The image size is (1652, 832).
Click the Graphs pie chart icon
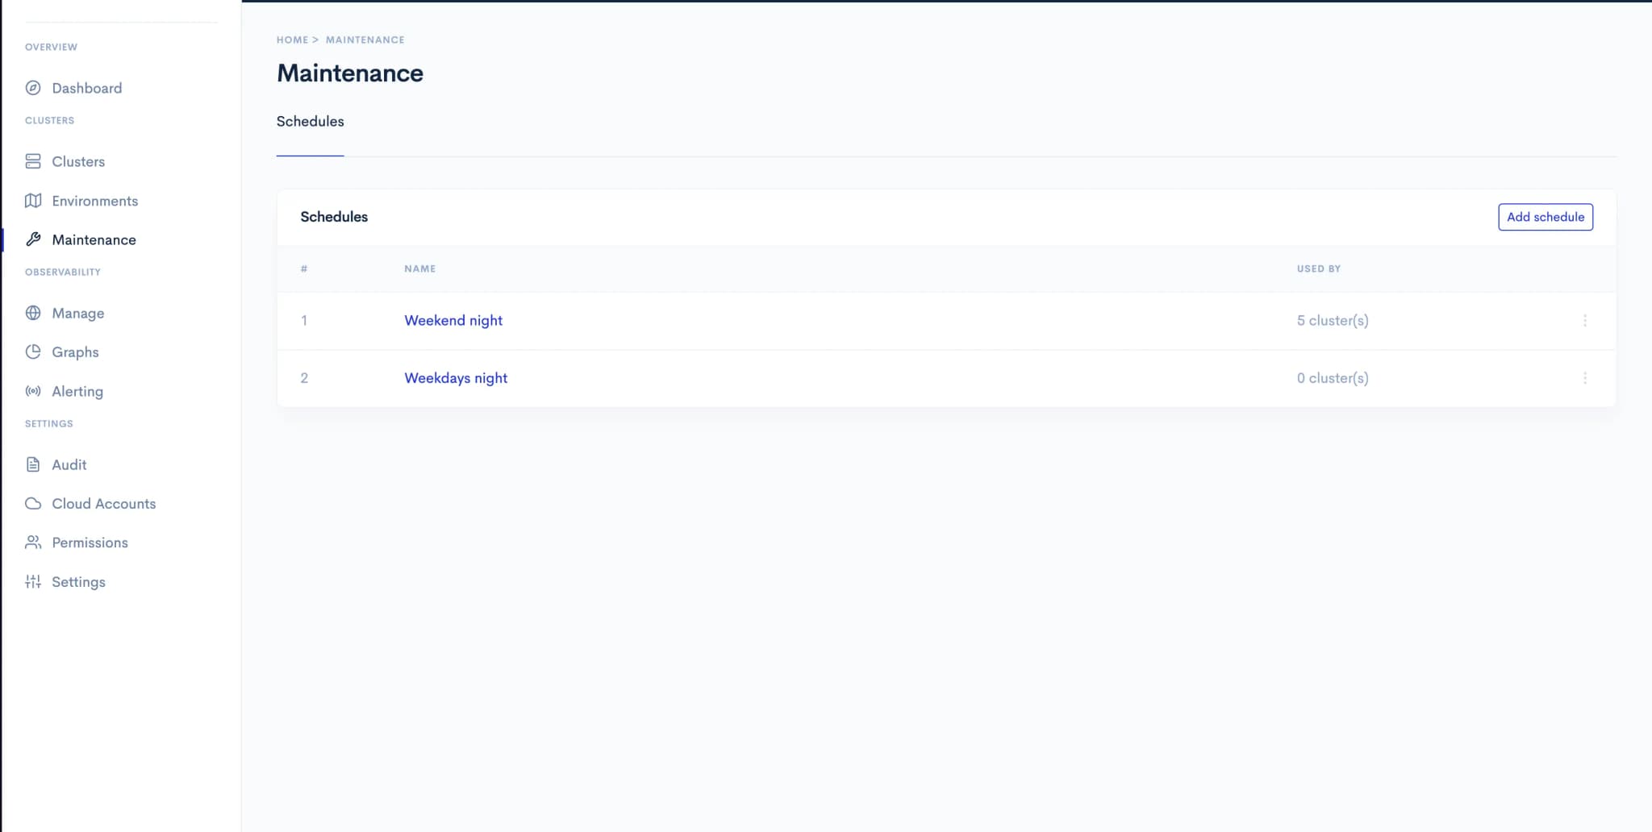pos(33,352)
